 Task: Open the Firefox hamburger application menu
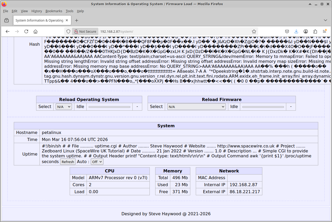point(324,31)
